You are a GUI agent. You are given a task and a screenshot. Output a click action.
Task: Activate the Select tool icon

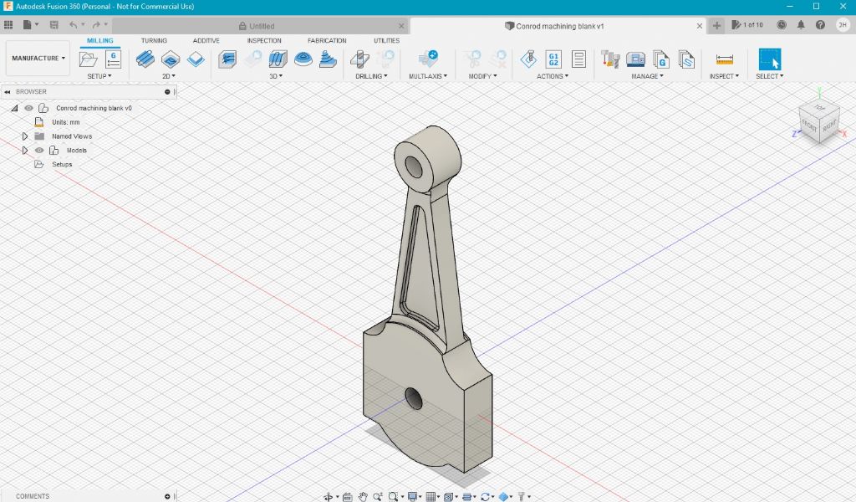(x=770, y=59)
